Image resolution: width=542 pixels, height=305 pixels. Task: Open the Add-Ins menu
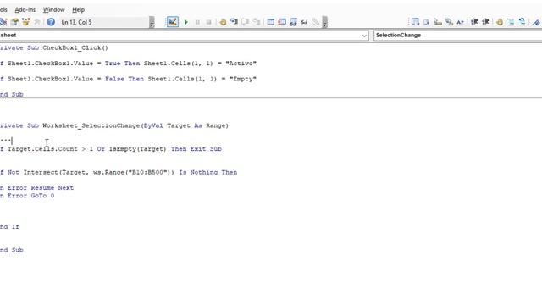(25, 9)
